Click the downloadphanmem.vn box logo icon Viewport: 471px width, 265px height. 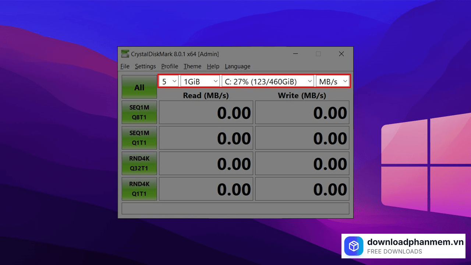(x=354, y=246)
